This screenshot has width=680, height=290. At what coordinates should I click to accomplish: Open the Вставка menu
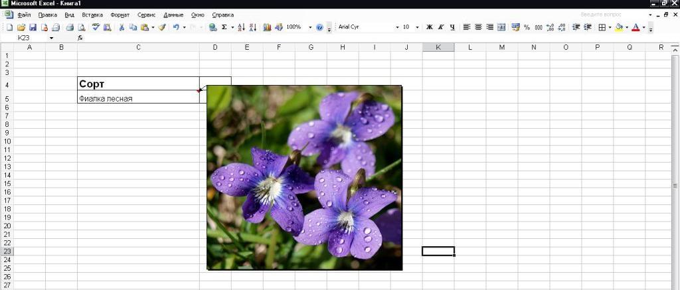tap(92, 15)
